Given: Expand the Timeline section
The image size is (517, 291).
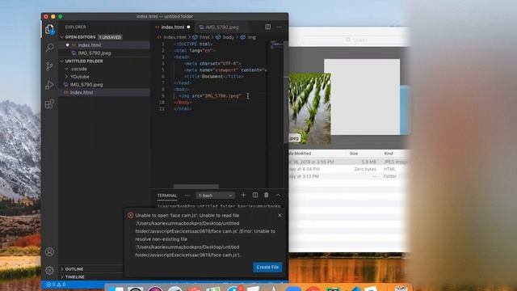Looking at the screenshot, I should [74, 276].
